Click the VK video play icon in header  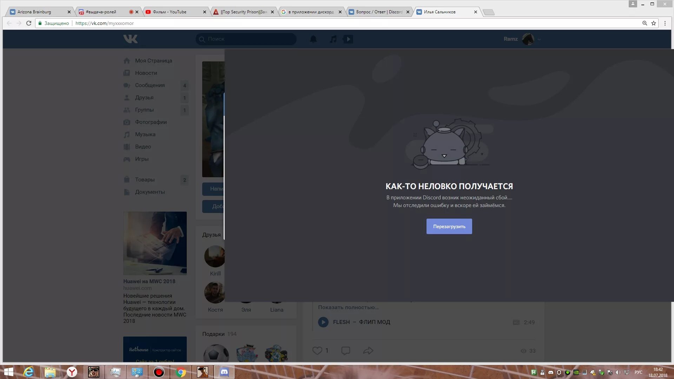(x=348, y=39)
